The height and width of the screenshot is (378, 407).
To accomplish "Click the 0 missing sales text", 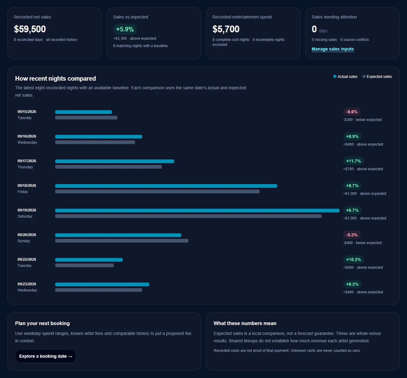I will [324, 40].
